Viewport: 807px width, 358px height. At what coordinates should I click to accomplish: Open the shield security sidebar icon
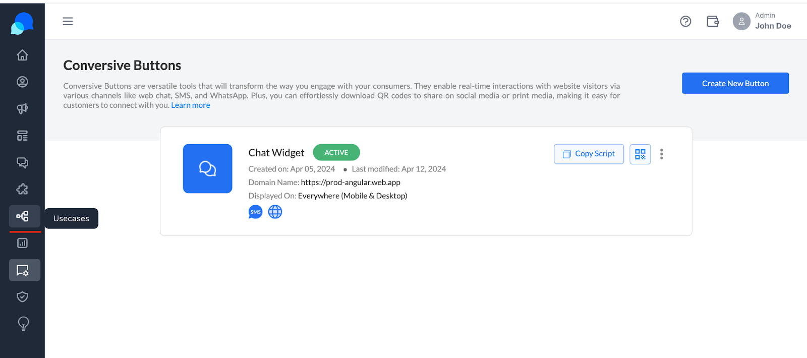[x=22, y=297]
